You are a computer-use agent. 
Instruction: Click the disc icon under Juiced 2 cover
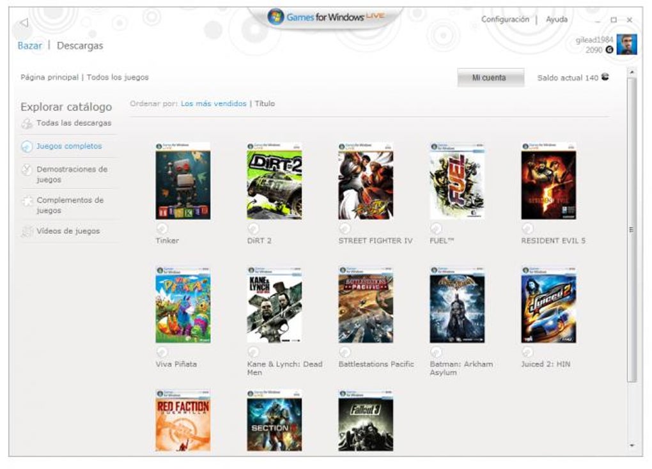[527, 352]
